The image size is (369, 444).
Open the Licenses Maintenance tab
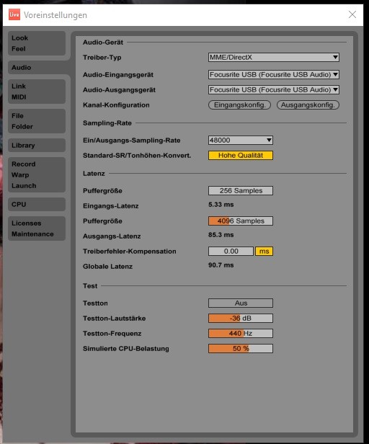pyautogui.click(x=37, y=228)
